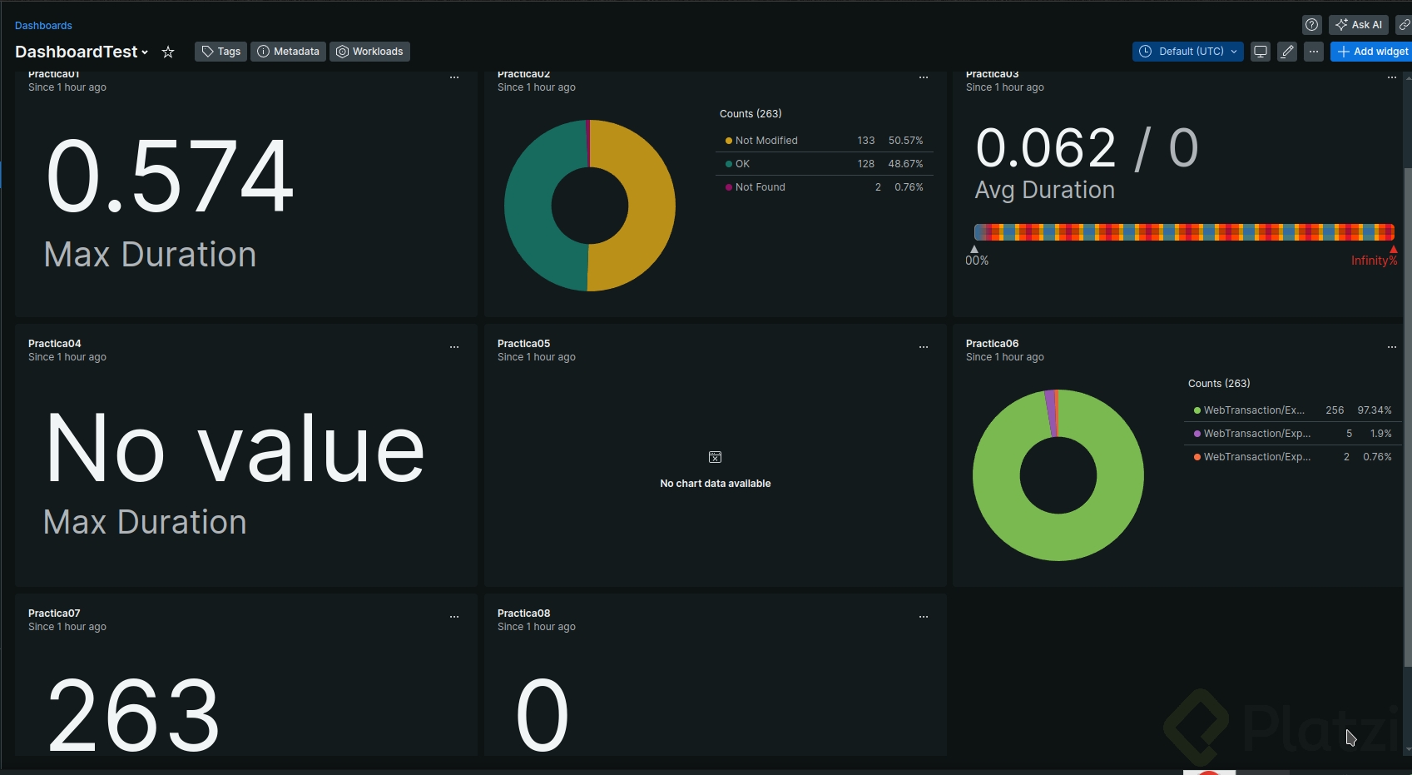Image resolution: width=1412 pixels, height=775 pixels.
Task: Click the 0 value in Practica08
Action: [x=542, y=714]
